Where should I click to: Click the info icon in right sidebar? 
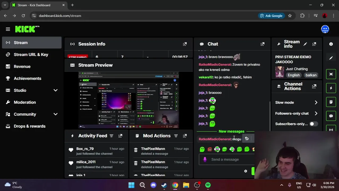tap(331, 44)
